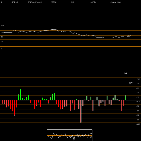Click the '30' label on RSI axis
Viewport: 141px width, 141px height.
[2, 41]
